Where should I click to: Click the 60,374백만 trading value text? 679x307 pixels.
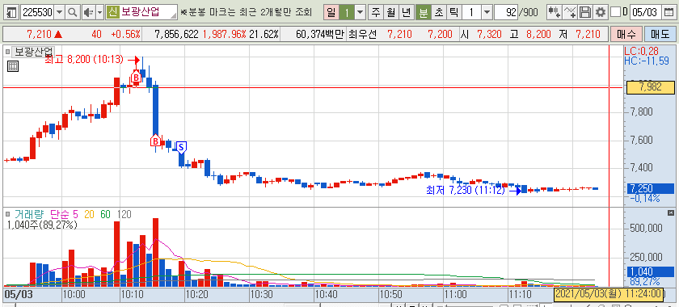pos(320,34)
